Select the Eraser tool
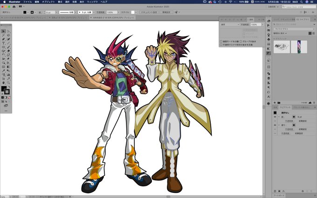317x198 pixels. pyautogui.click(x=8, y=51)
